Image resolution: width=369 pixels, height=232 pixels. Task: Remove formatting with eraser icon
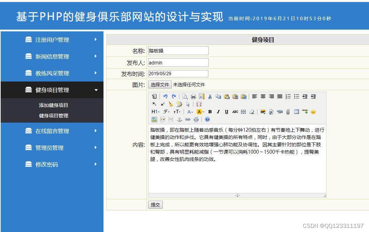click(252, 112)
